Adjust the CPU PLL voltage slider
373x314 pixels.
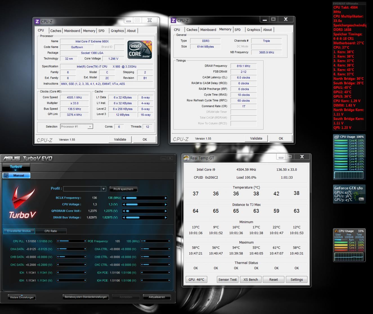(71, 241)
